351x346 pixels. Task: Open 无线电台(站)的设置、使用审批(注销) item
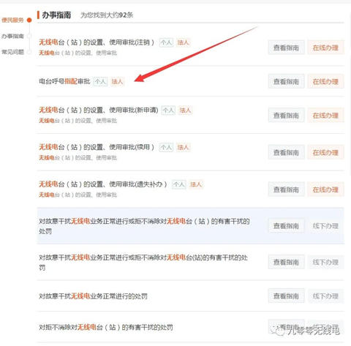click(x=97, y=42)
